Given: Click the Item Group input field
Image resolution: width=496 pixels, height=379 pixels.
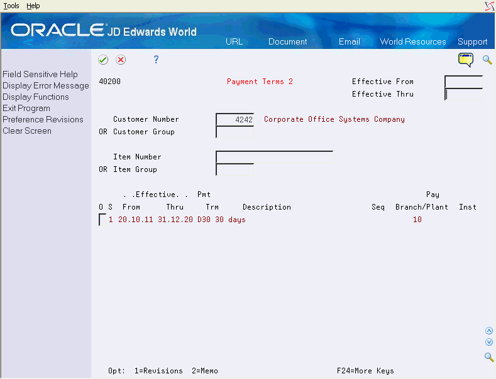Looking at the screenshot, I should 234,169.
